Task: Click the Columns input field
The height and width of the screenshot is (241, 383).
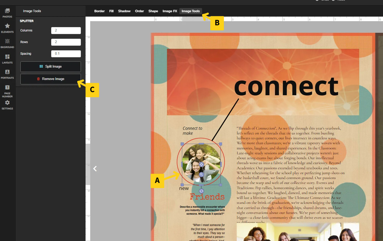Action: (x=66, y=30)
